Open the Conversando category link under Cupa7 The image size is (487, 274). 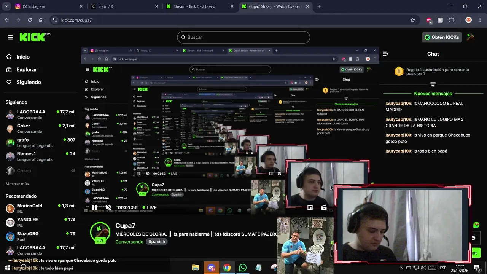pos(129,242)
